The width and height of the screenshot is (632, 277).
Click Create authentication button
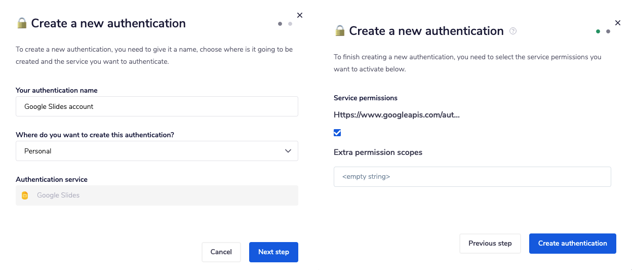(x=572, y=244)
